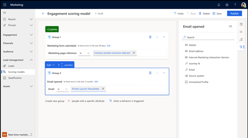Select the Journey Id attribute
The image size is (248, 138).
(x=193, y=64)
